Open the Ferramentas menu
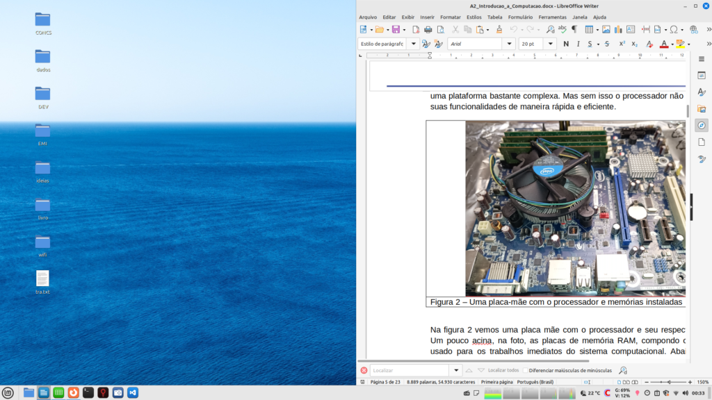 click(x=552, y=17)
